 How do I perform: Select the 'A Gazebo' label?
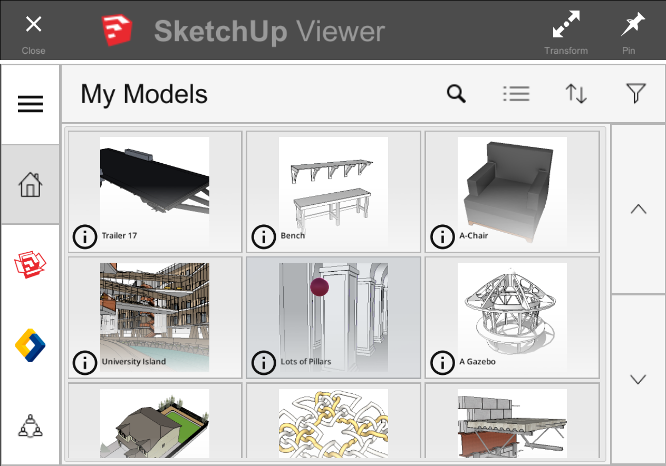click(477, 362)
